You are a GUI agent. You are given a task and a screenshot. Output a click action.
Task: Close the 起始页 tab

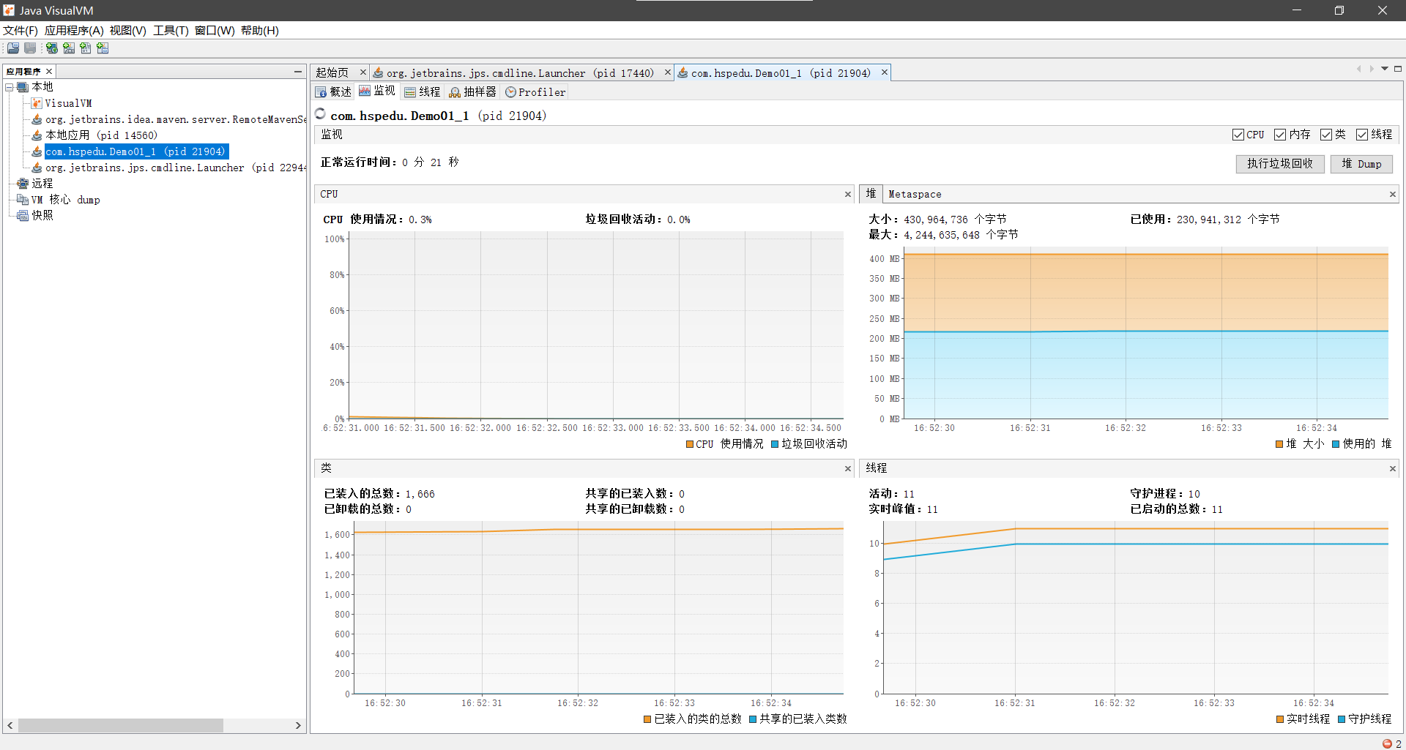[x=362, y=72]
